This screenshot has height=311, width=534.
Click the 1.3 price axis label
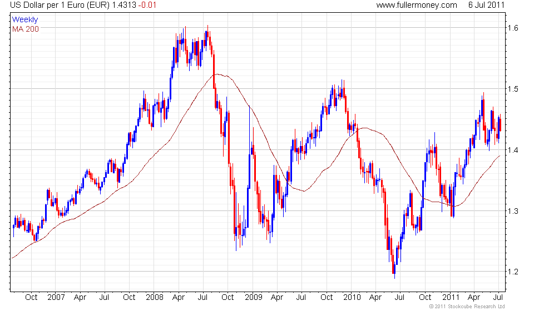click(513, 211)
